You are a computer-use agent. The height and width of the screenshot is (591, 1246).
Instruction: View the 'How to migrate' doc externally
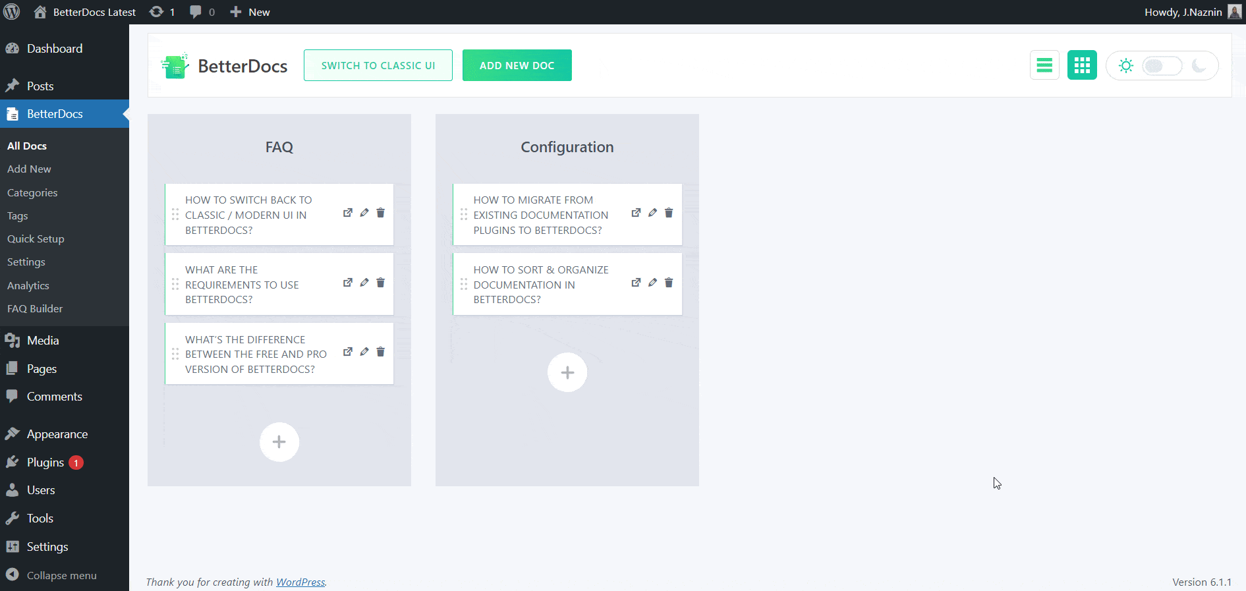tap(636, 213)
